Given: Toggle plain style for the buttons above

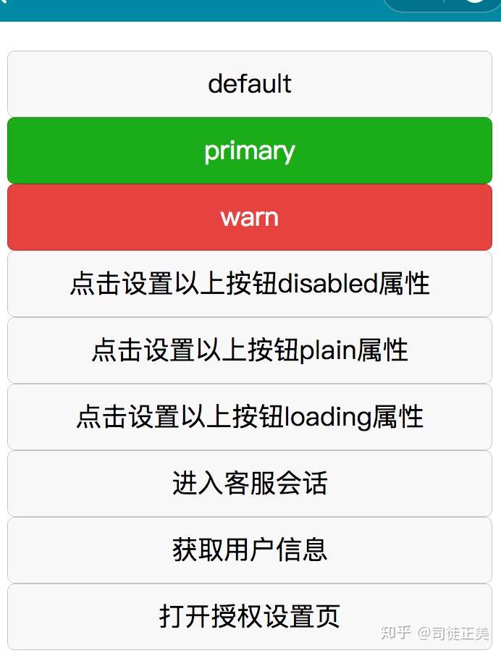Looking at the screenshot, I should point(250,350).
